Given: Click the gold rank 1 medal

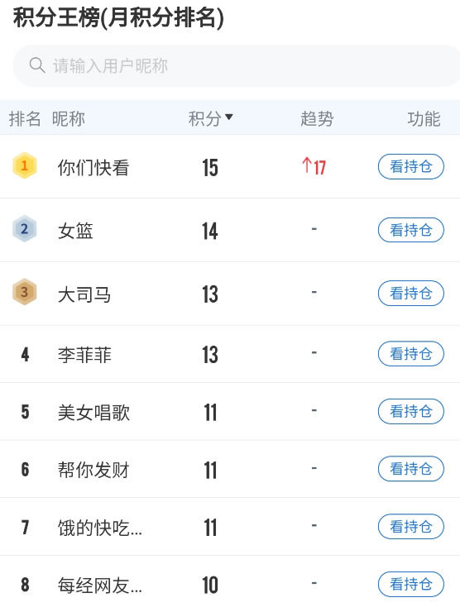Looking at the screenshot, I should [x=25, y=165].
